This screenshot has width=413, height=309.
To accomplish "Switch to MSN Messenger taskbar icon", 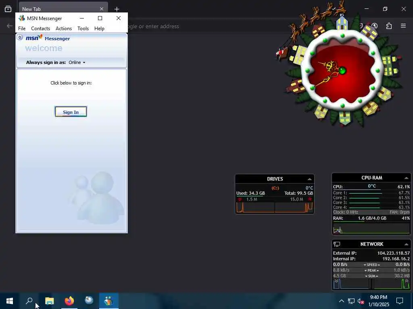I will 109,301.
